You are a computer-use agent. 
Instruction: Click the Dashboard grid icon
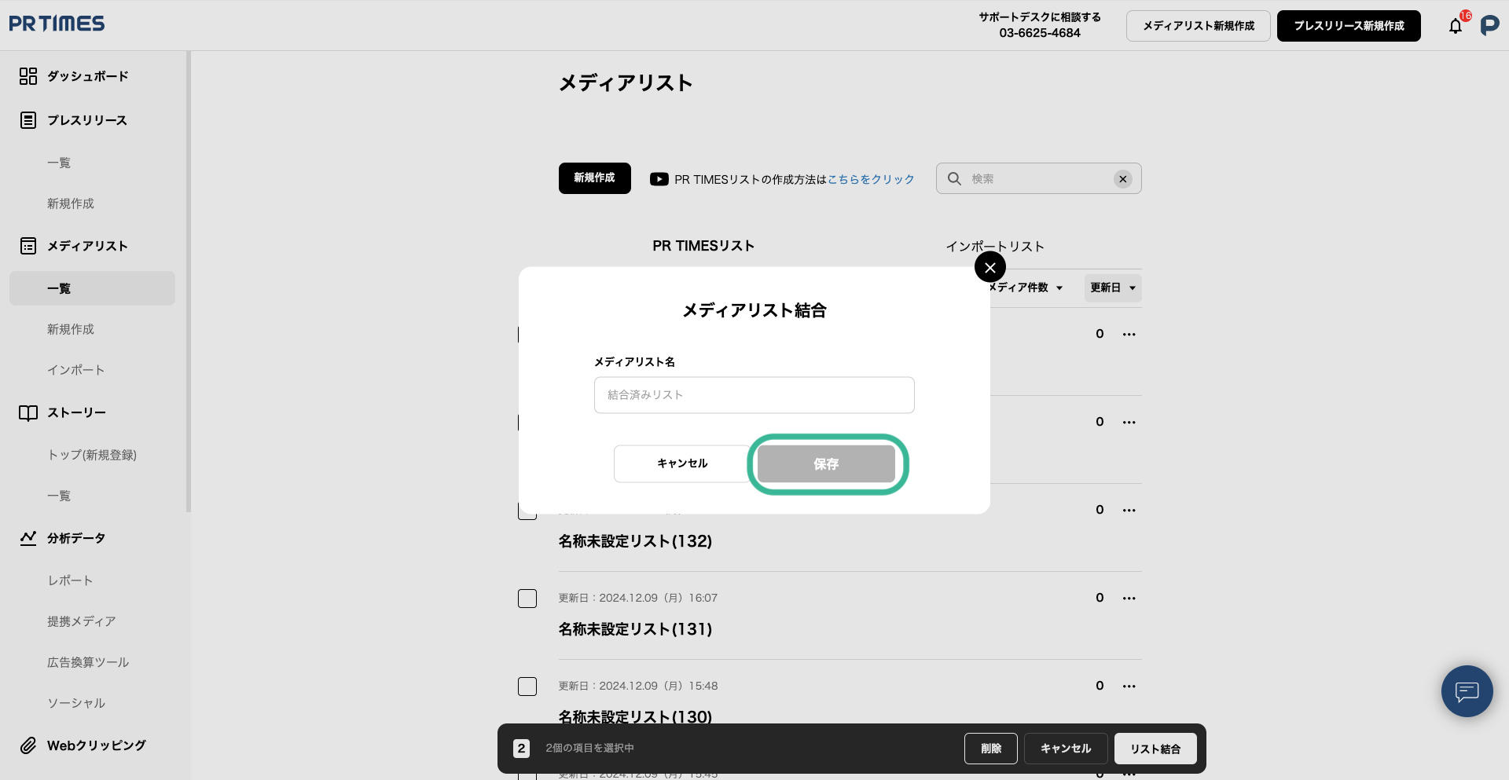pos(28,76)
